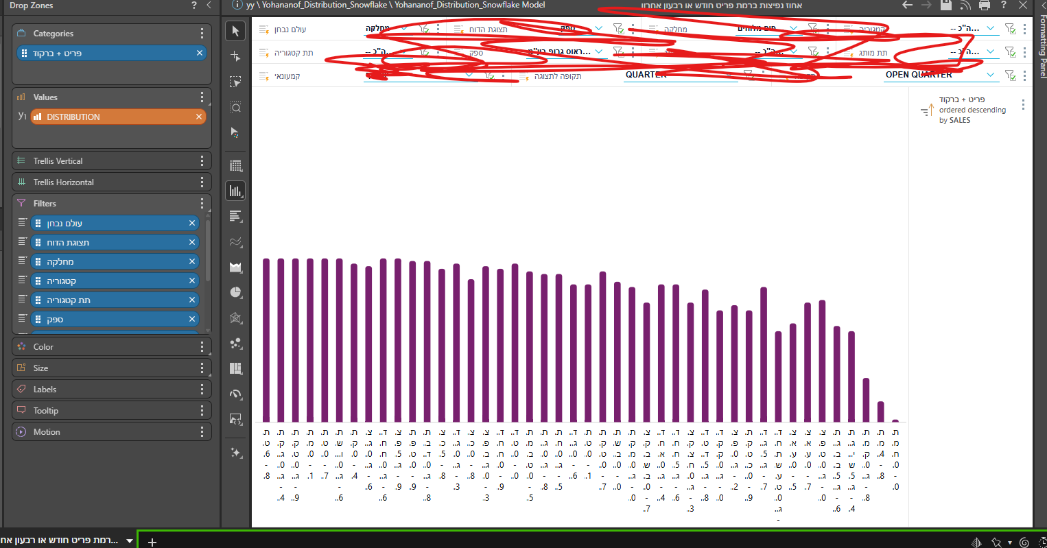1047x548 pixels.
Task: Choose the lasso marquee selection tool
Action: 235,82
